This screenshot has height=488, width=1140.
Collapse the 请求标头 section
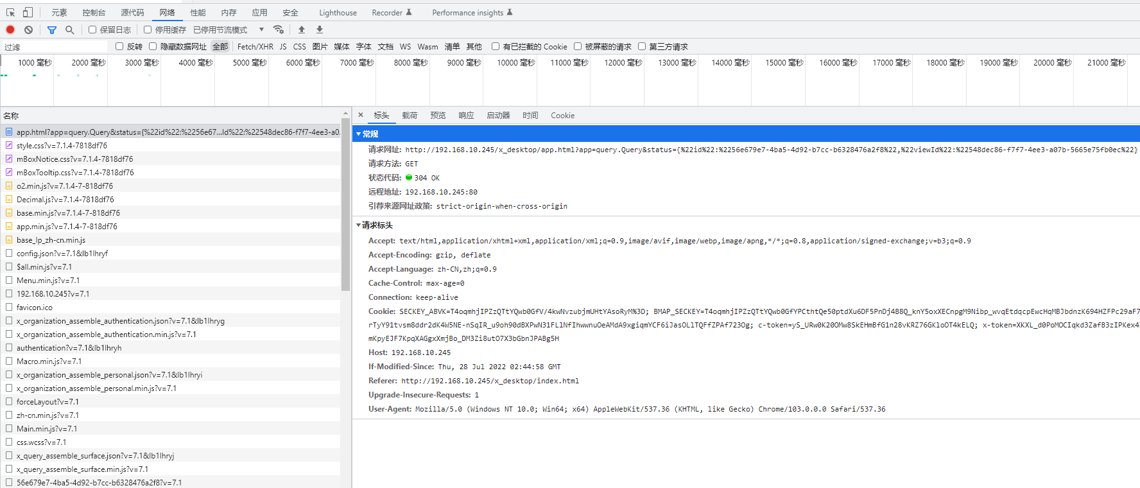point(359,225)
